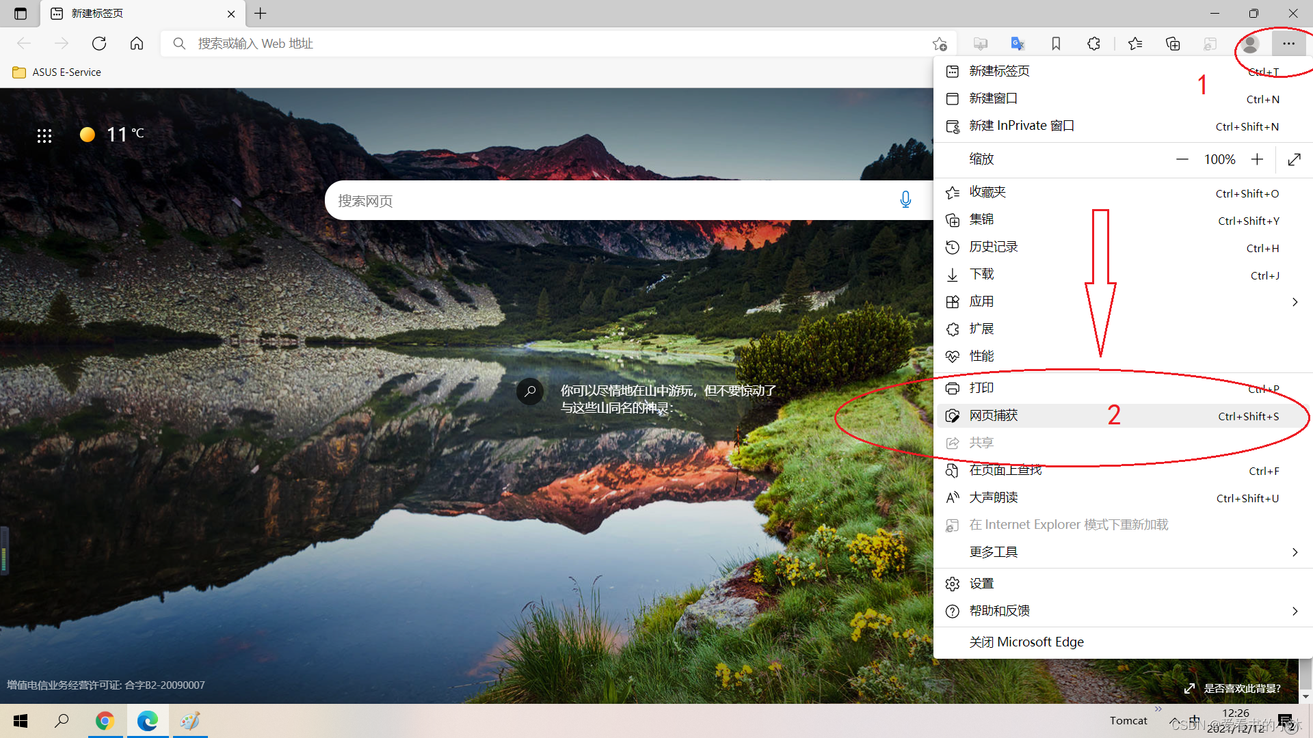Image resolution: width=1313 pixels, height=738 pixels.
Task: Open Collections toolbar icon
Action: tap(1173, 44)
